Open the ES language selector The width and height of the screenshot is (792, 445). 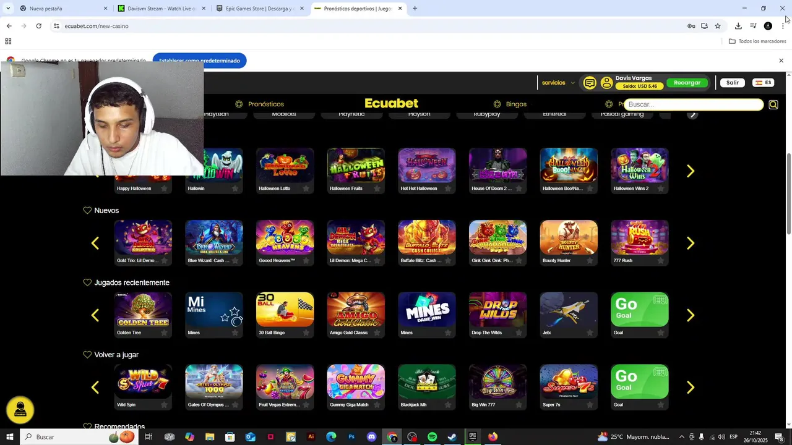click(x=764, y=83)
